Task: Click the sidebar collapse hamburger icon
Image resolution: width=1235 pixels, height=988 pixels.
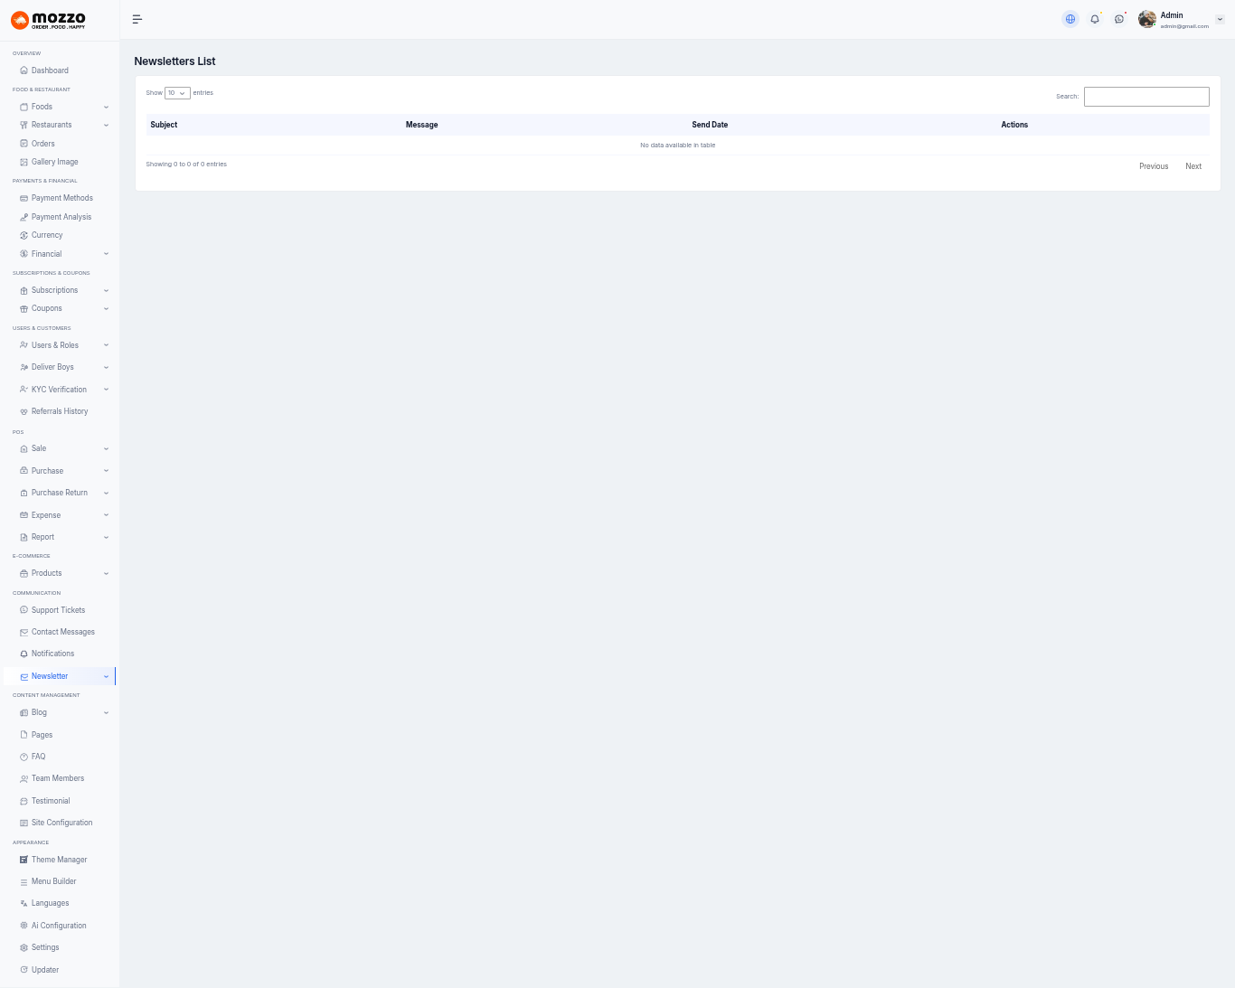Action: click(137, 19)
